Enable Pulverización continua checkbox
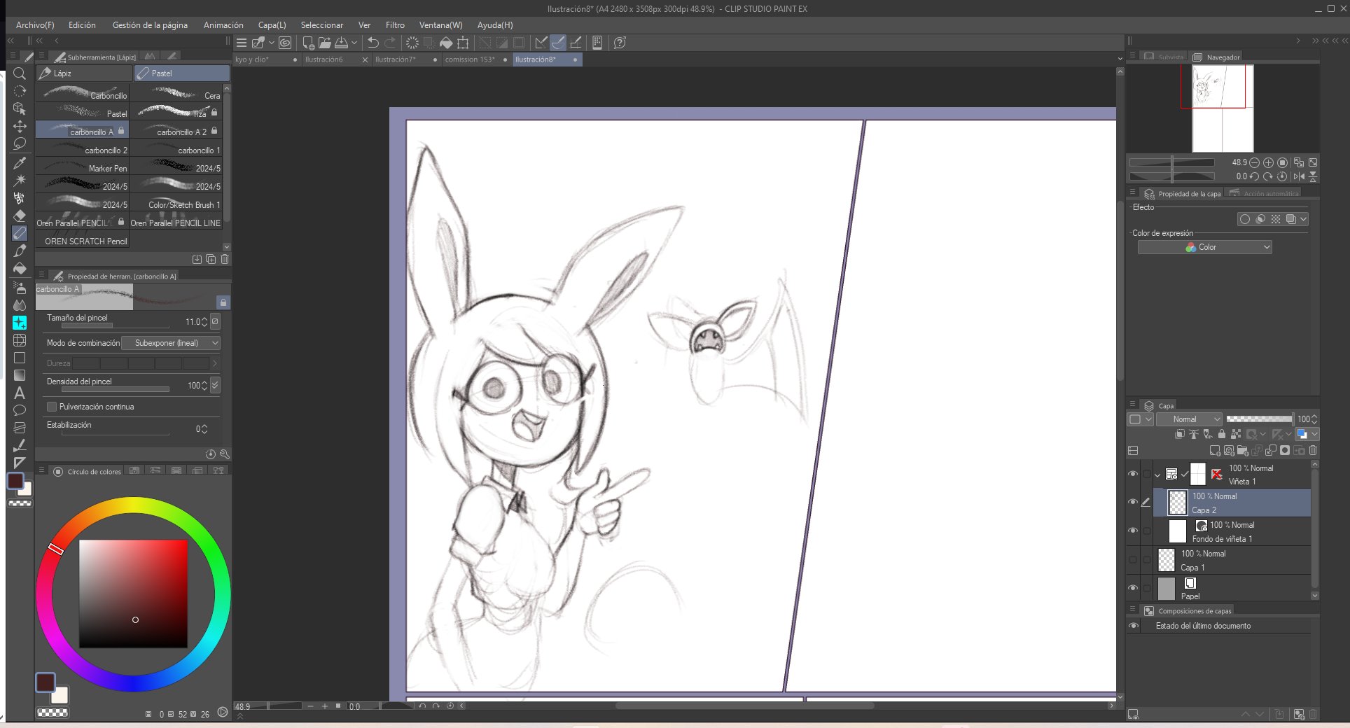This screenshot has height=728, width=1350. (x=51, y=407)
